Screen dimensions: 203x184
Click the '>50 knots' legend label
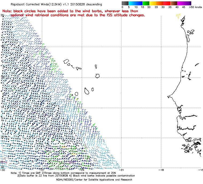(195, 7)
